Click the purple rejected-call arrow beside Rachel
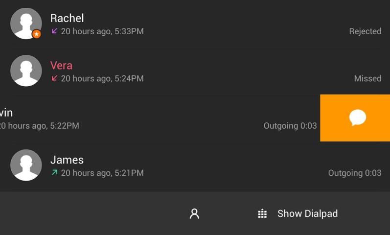This screenshot has width=390, height=235. point(54,31)
